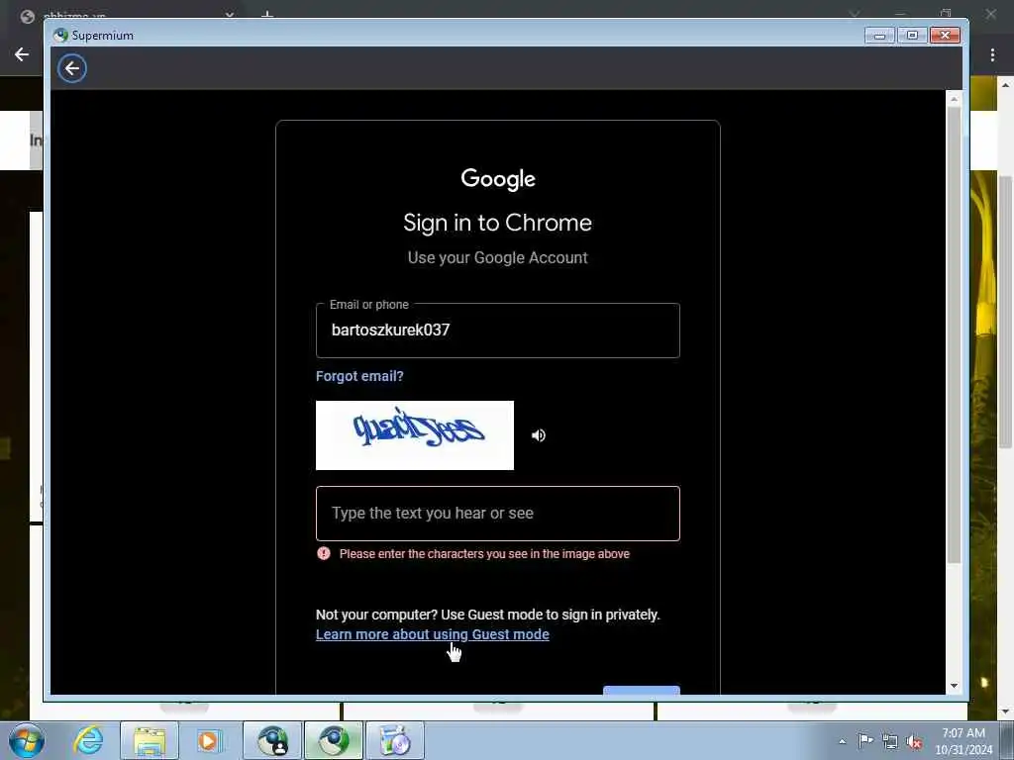
Task: Open Windows Media Player from taskbar
Action: pos(210,740)
